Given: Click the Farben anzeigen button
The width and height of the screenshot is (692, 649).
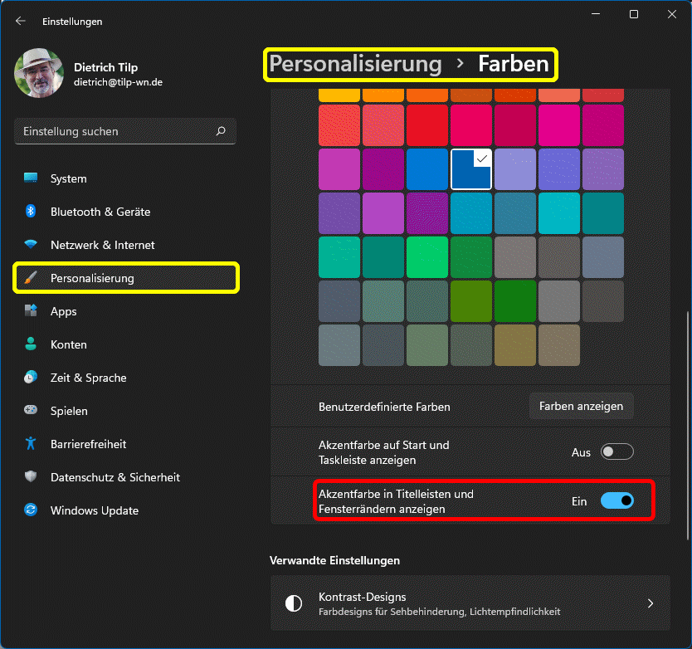Looking at the screenshot, I should pyautogui.click(x=581, y=407).
